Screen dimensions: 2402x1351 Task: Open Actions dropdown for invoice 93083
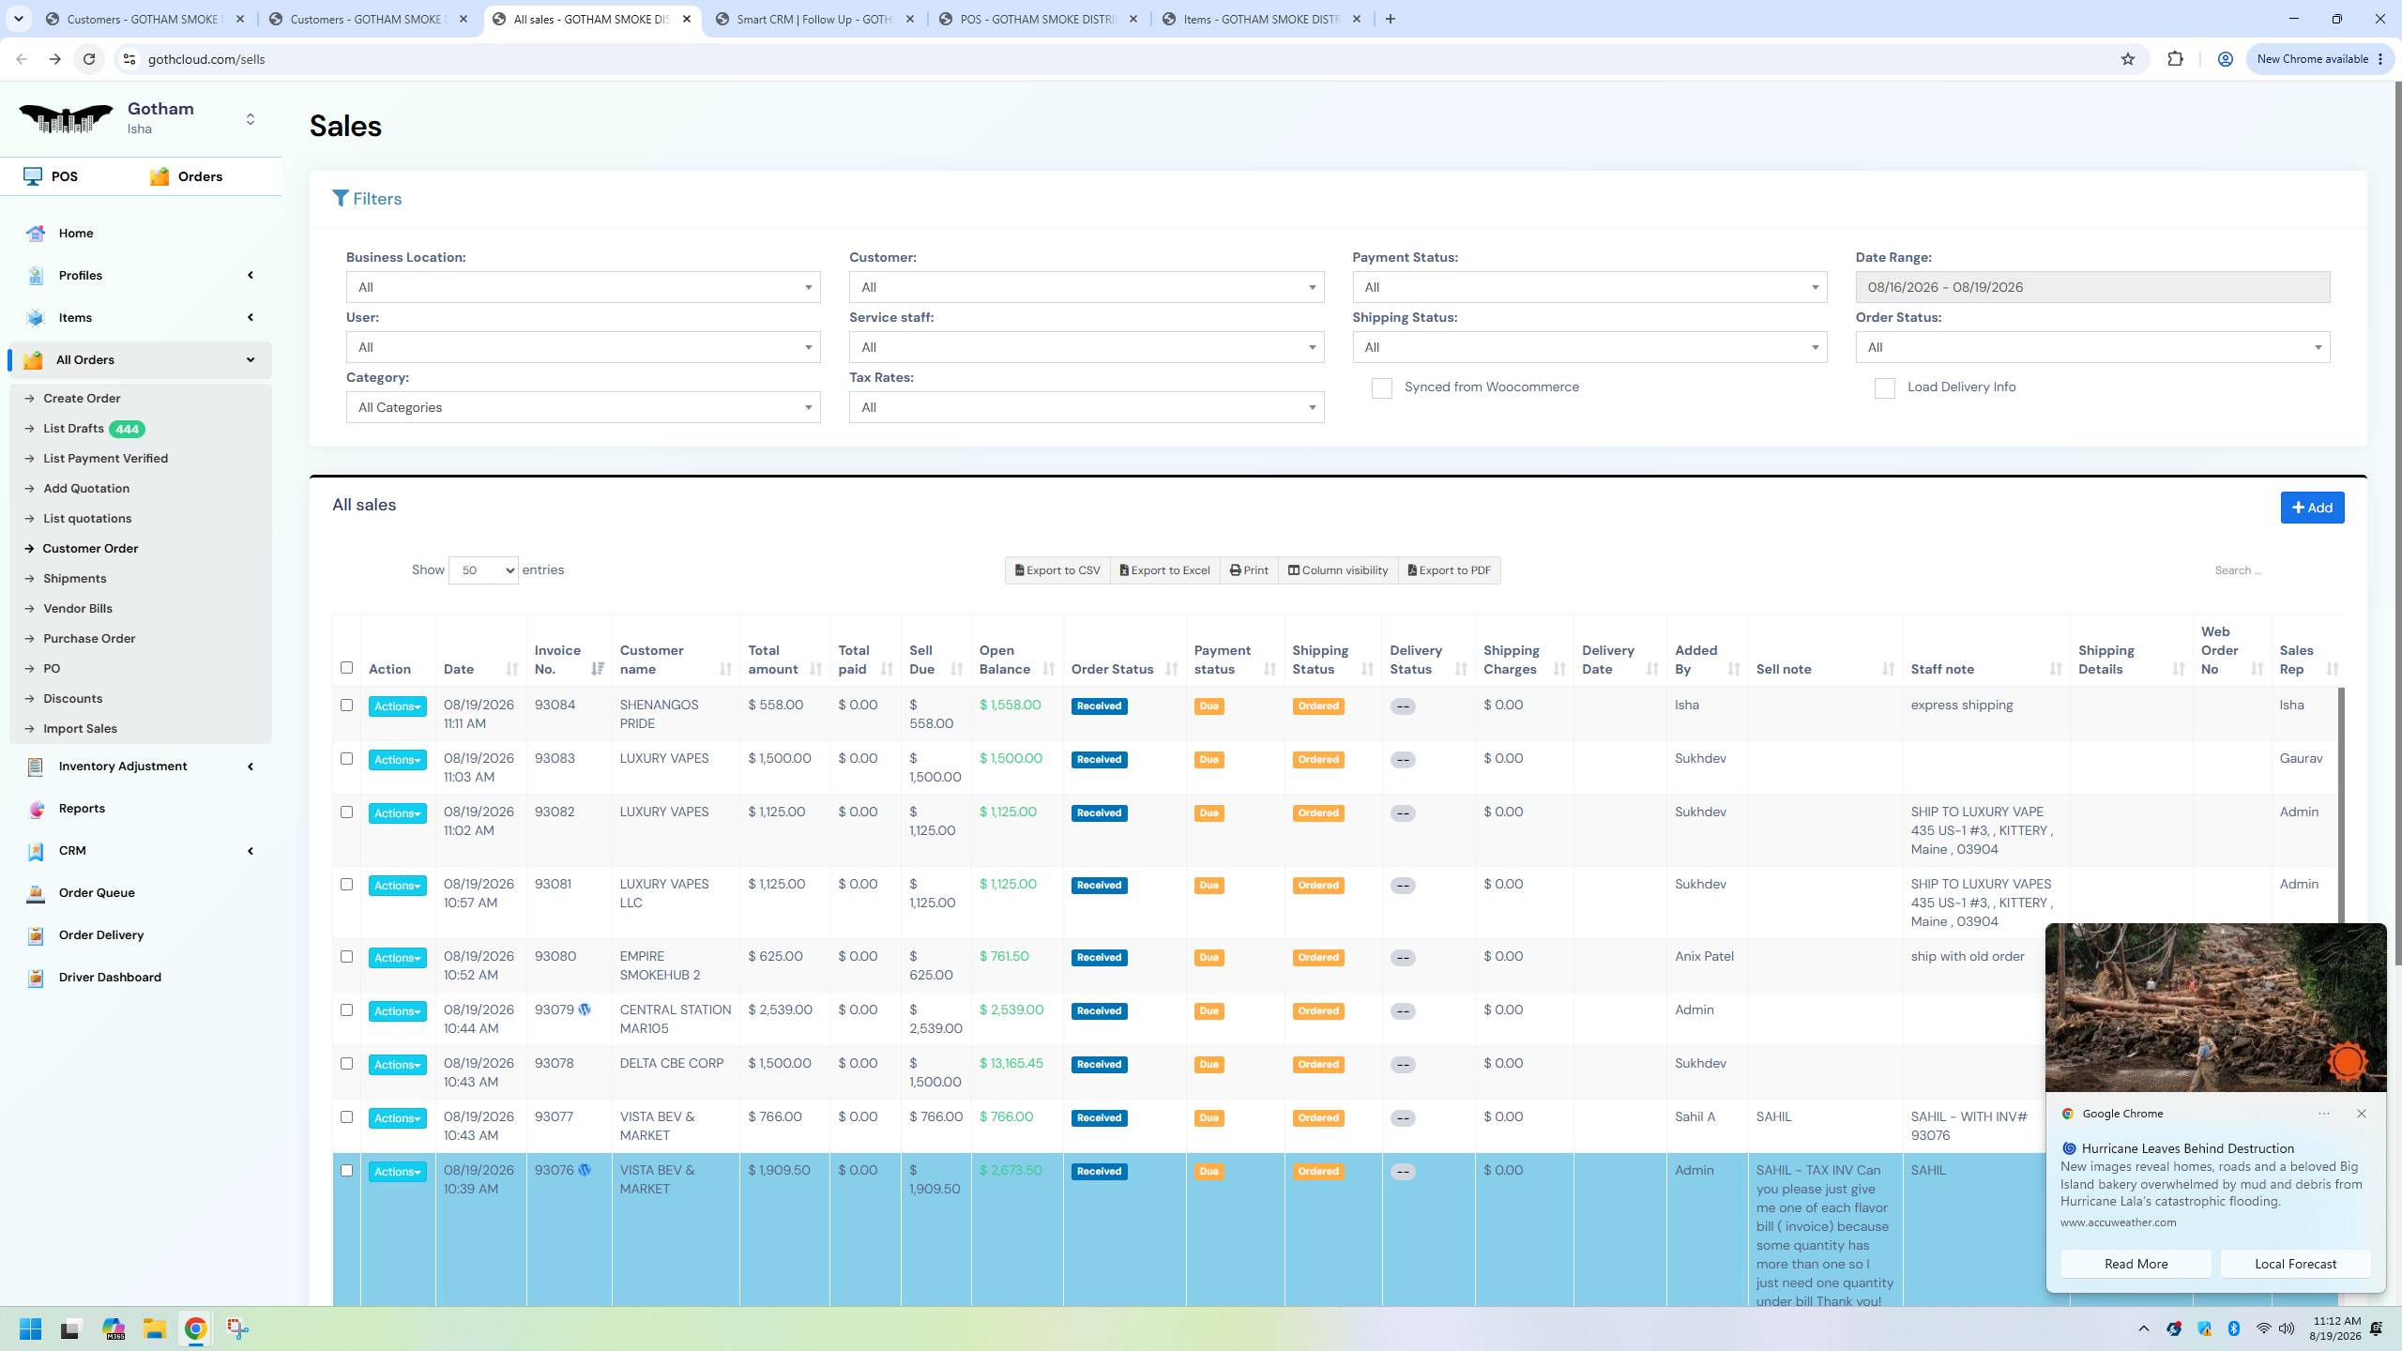[397, 760]
